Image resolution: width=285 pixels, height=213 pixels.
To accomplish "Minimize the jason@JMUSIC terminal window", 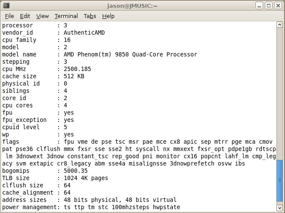I will (259, 6).
